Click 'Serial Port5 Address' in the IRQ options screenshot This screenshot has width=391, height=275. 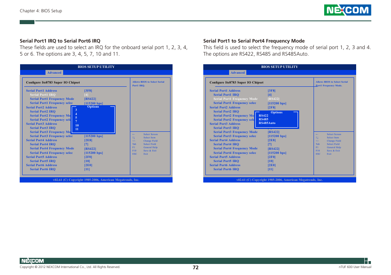point(41,157)
